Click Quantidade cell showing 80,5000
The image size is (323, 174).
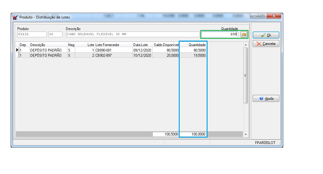(x=193, y=50)
